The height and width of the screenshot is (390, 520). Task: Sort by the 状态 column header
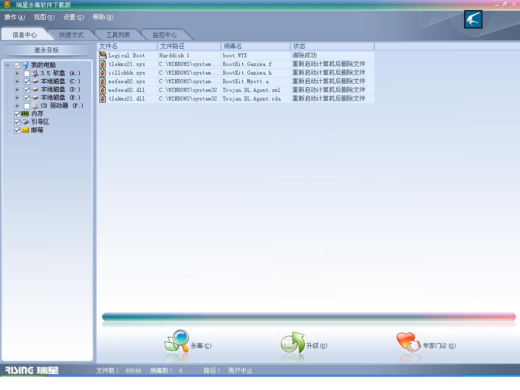[x=332, y=46]
